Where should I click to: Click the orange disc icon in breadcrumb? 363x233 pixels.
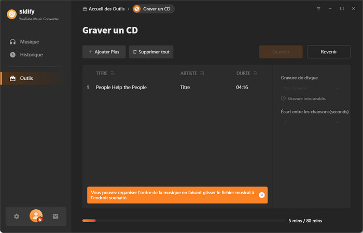point(137,9)
